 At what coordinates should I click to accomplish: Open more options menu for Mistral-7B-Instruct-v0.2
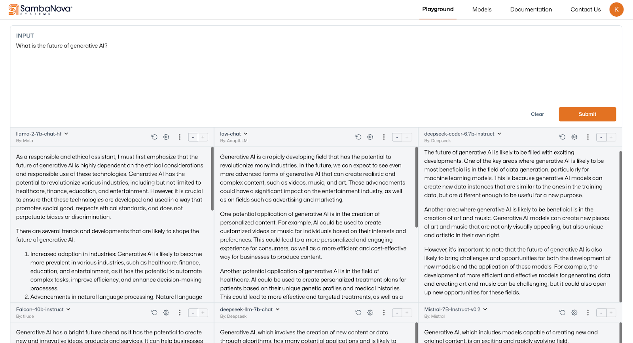coord(588,313)
